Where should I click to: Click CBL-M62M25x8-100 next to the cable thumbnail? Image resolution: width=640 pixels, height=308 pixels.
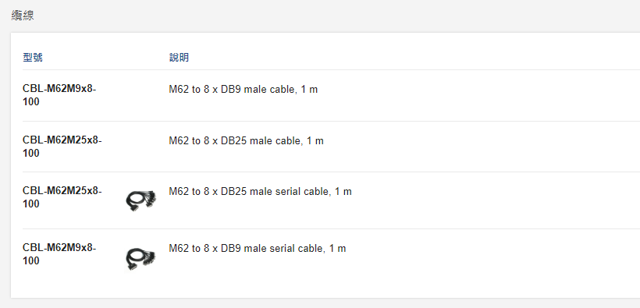pyautogui.click(x=62, y=197)
